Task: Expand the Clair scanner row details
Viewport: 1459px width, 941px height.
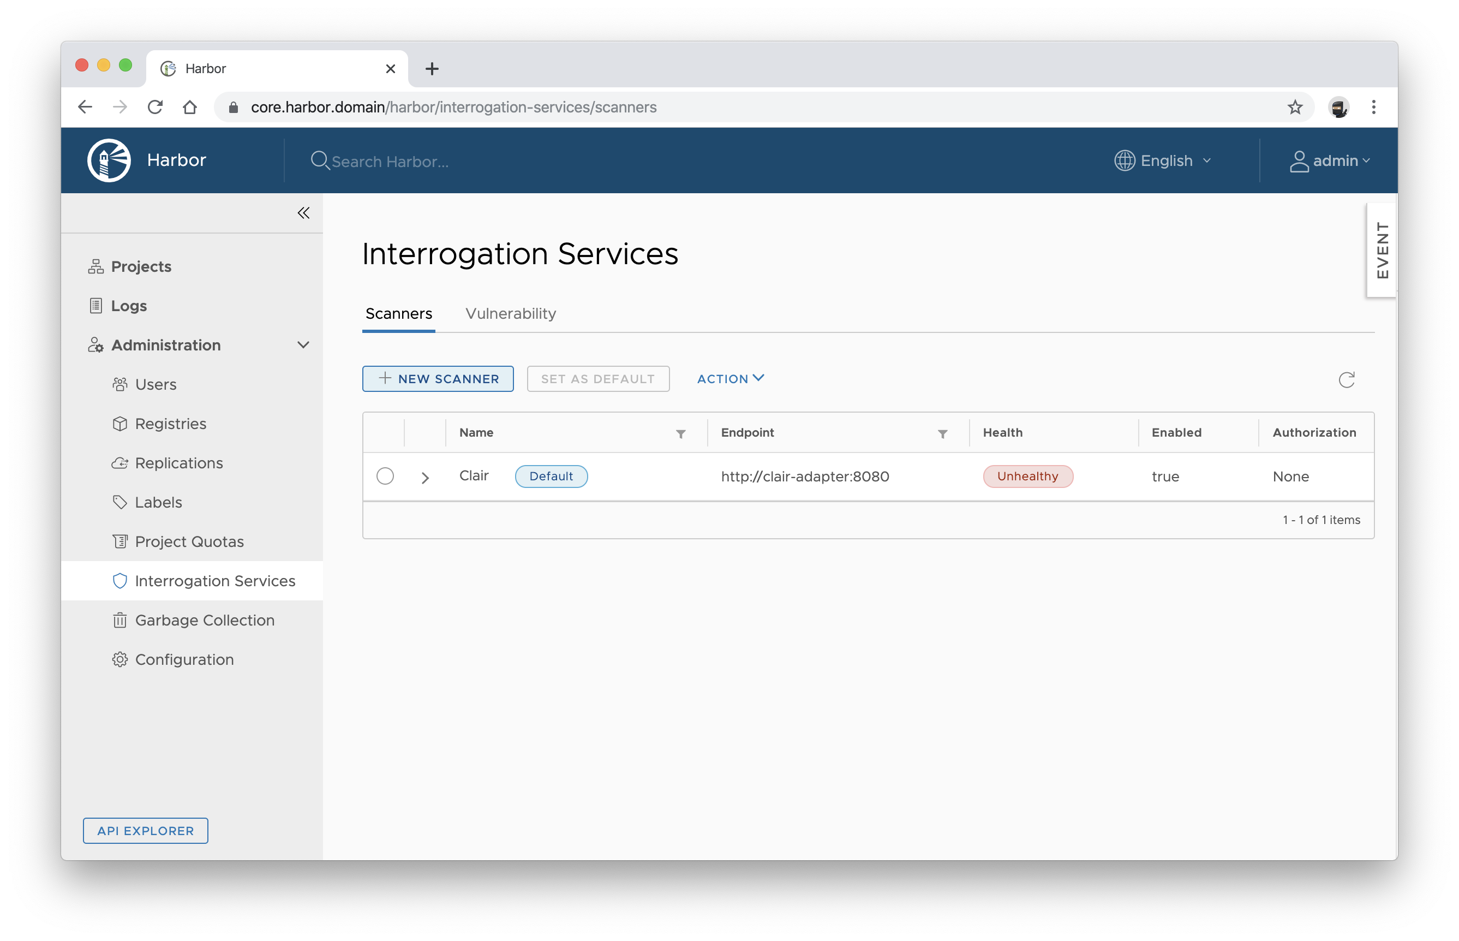Action: (424, 477)
